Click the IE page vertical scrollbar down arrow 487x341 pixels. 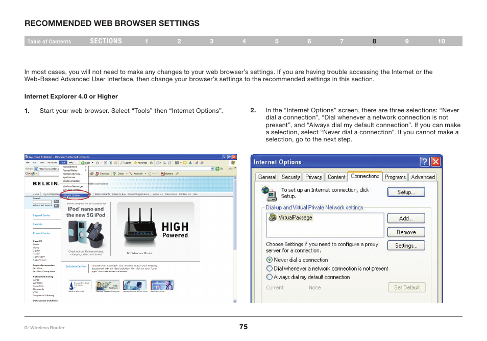tap(235, 301)
